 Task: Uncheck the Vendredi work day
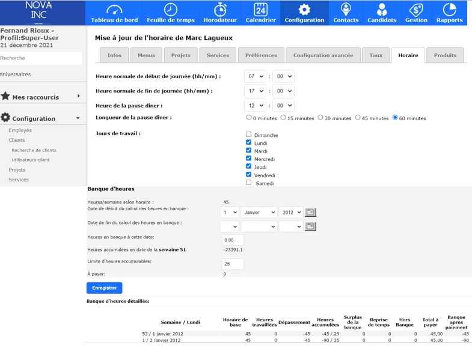coord(249,174)
